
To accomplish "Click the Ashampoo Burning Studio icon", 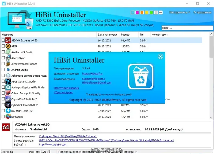I will pyautogui.click(x=8, y=76).
